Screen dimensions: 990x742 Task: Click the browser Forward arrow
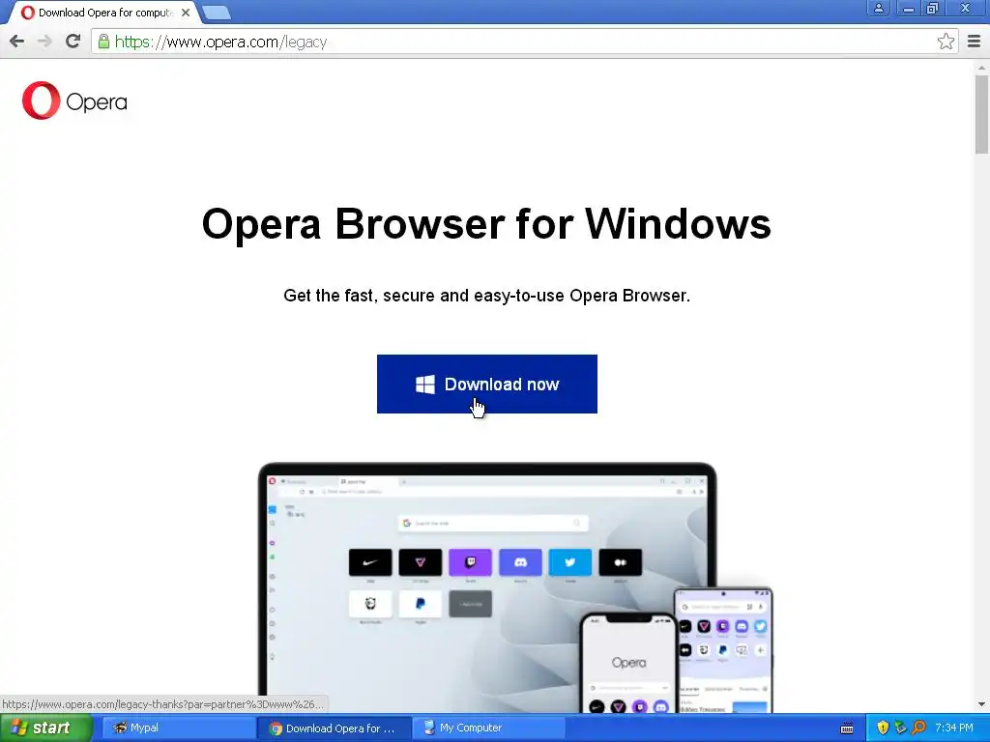point(44,42)
